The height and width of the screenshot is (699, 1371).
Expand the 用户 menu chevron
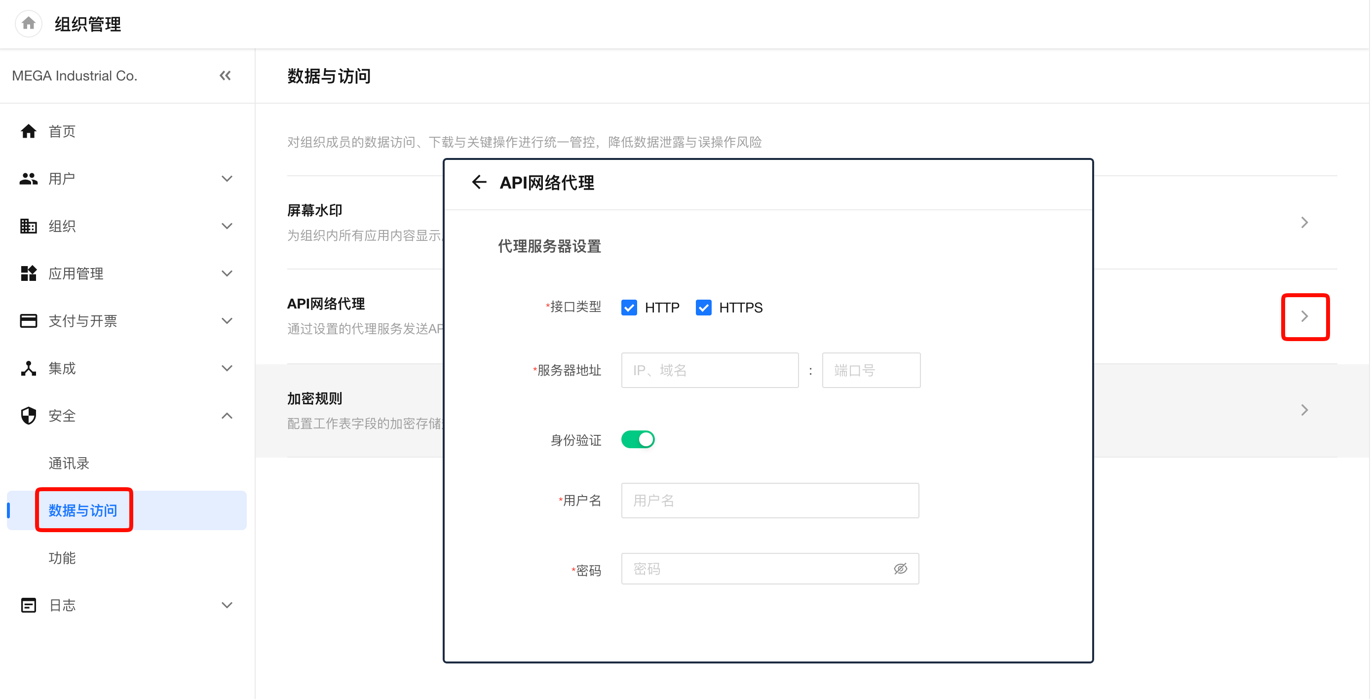click(x=227, y=178)
